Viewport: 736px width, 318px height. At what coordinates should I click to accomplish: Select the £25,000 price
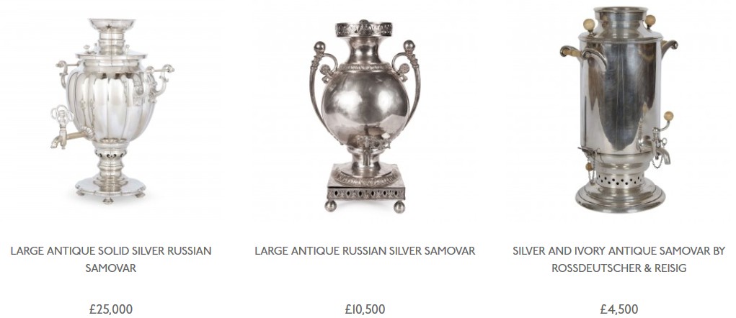pos(111,309)
